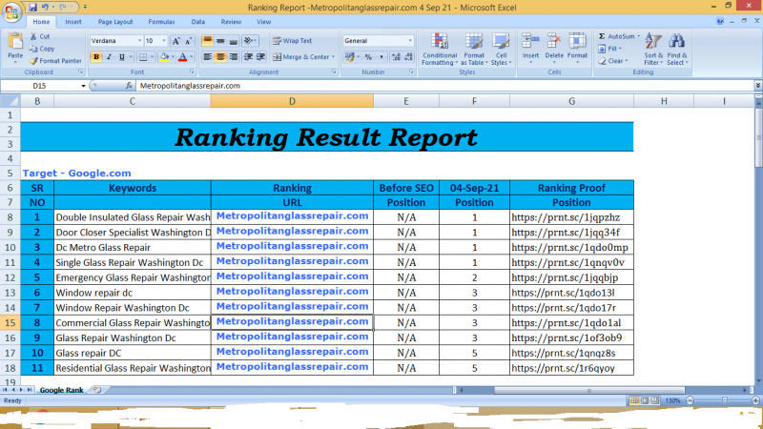Open number format dropdown General
Screen dimensions: 763x429
pos(410,41)
